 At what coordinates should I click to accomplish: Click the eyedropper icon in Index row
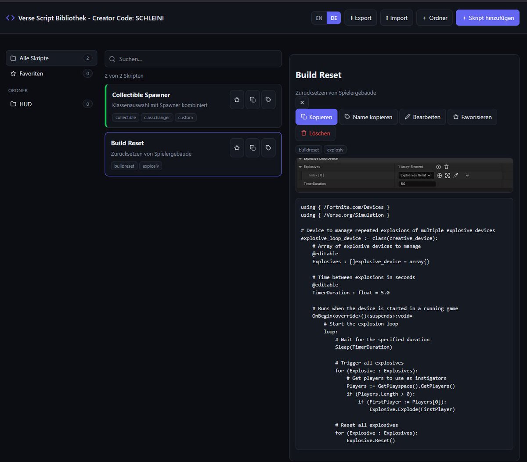(x=456, y=175)
